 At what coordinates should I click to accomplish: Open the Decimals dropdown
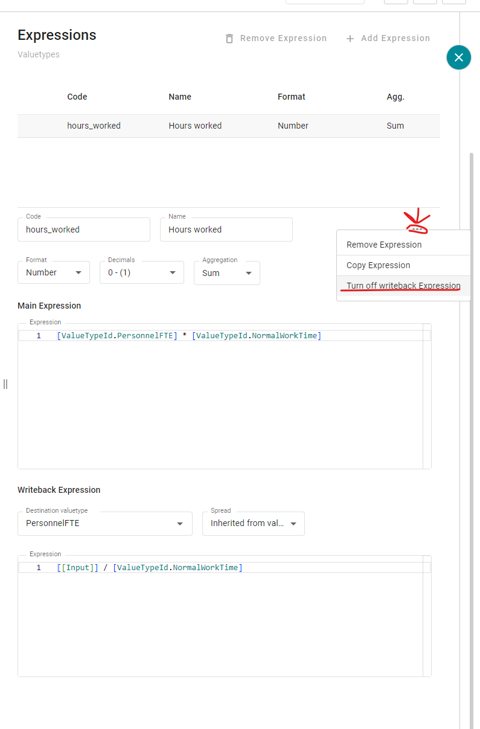tap(141, 273)
